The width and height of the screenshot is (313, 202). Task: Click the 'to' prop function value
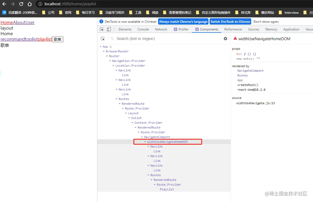pos(250,54)
